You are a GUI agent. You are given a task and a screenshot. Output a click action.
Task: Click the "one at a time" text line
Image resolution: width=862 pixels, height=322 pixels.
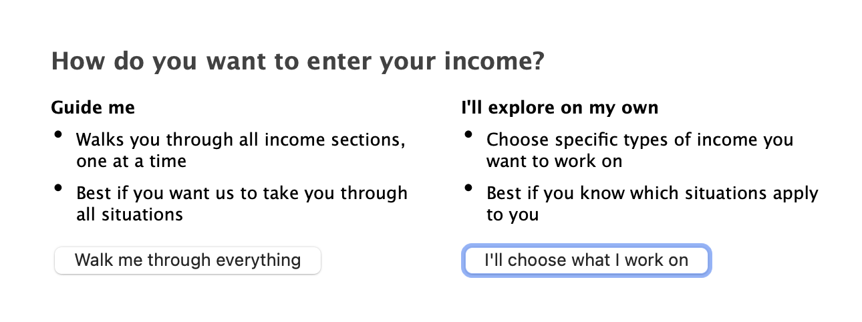131,161
